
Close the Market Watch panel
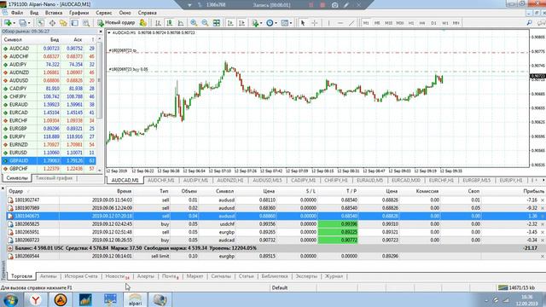[x=101, y=32]
